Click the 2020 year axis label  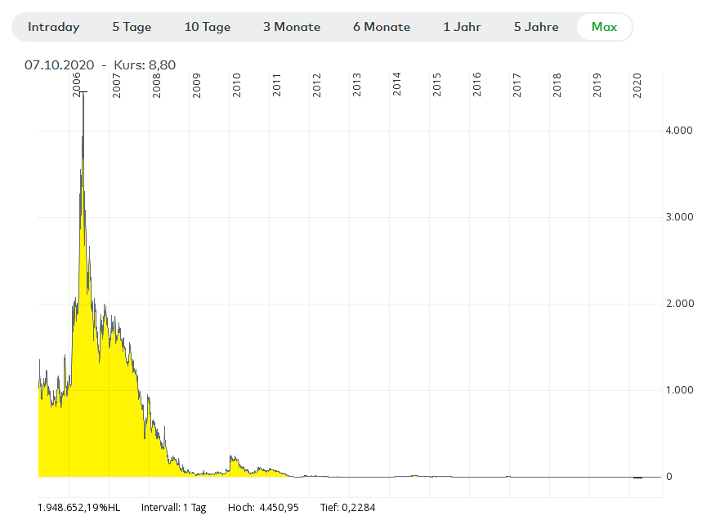[637, 86]
